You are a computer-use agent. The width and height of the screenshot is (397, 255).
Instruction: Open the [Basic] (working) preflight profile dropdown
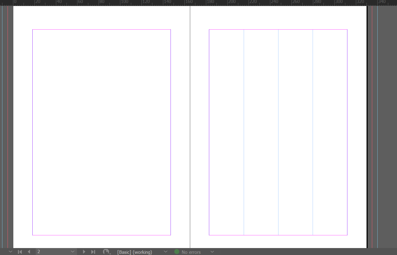coord(165,252)
